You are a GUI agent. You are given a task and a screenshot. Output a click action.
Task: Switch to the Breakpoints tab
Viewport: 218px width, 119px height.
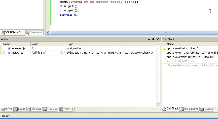coord(190,109)
